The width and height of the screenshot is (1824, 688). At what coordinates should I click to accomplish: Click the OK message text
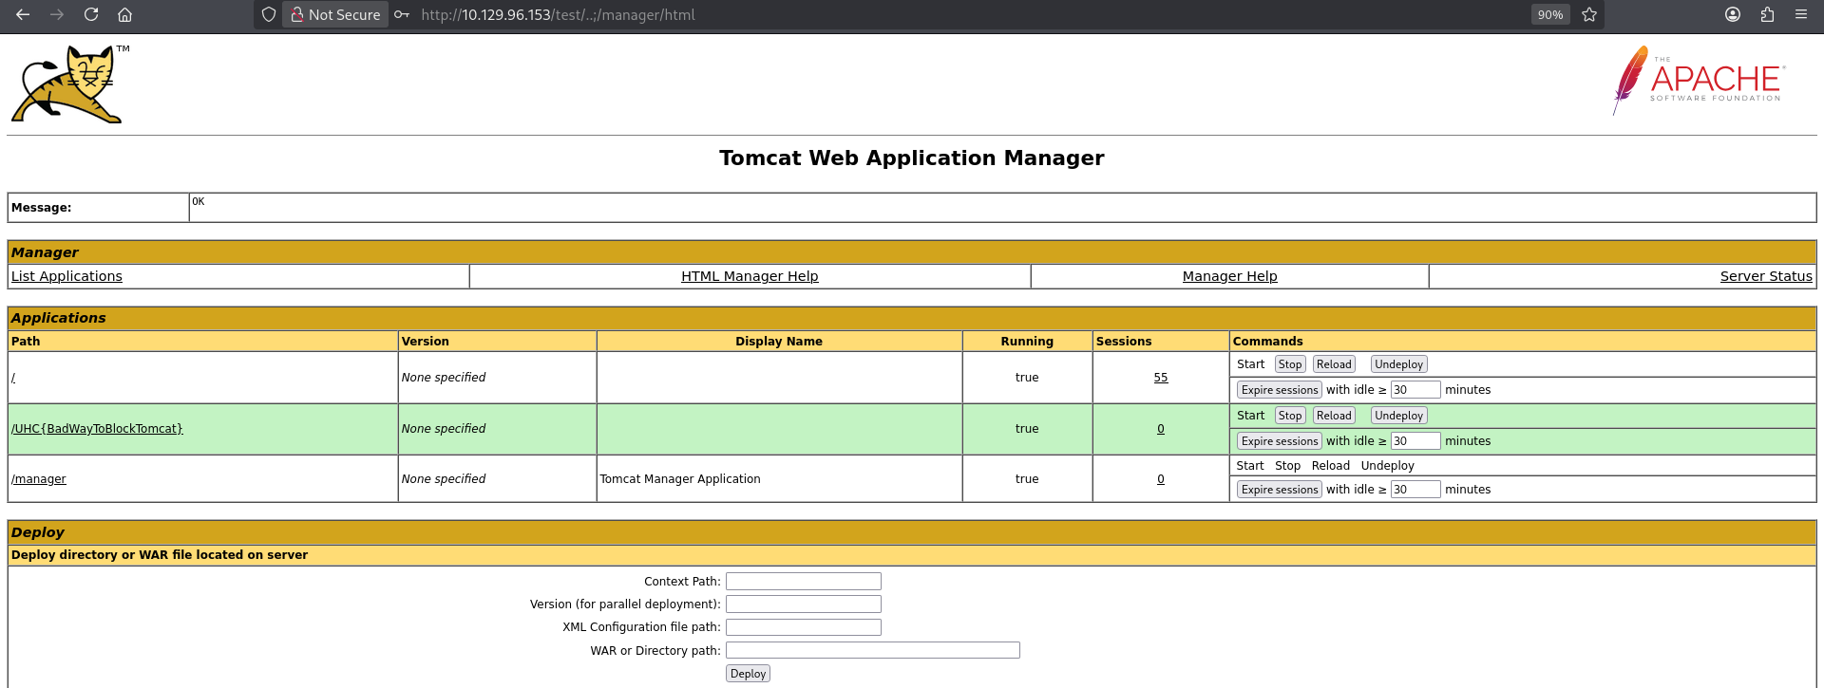point(198,201)
